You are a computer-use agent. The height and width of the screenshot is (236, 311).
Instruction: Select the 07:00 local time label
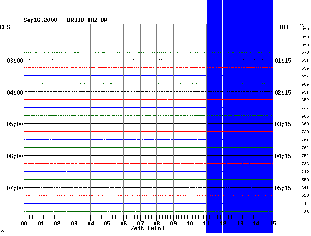[x=15, y=188]
